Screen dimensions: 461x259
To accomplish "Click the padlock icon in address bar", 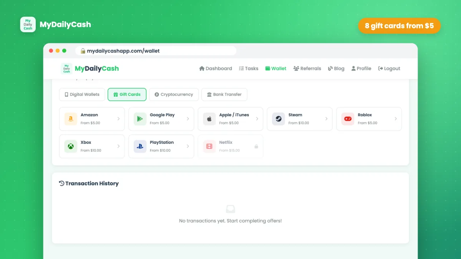I will pyautogui.click(x=83, y=51).
